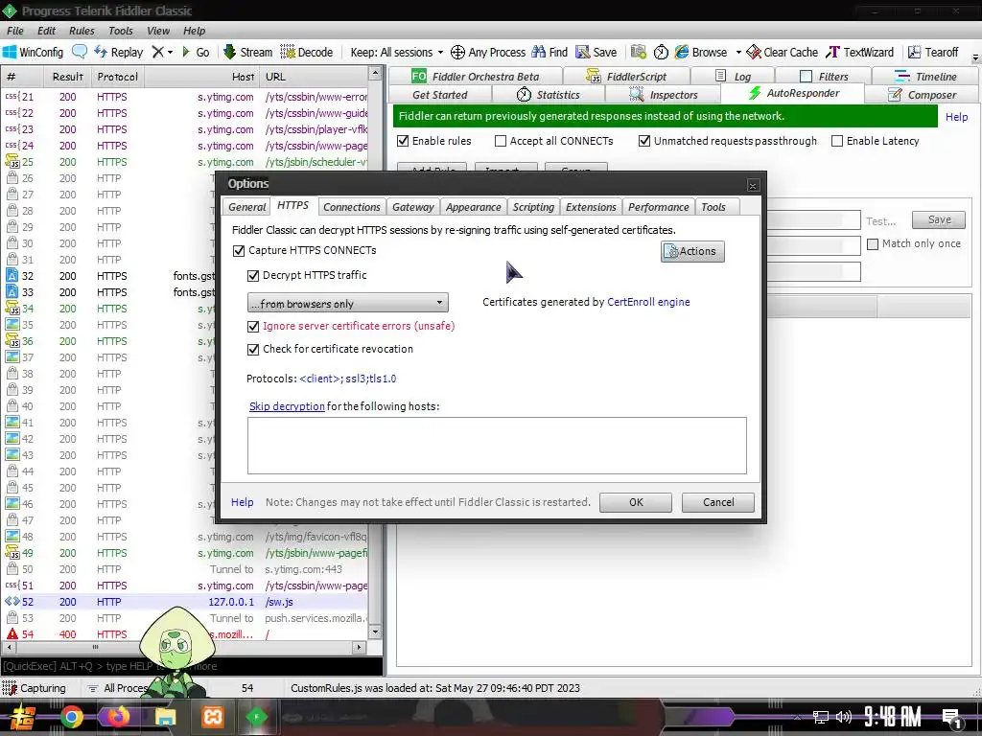Viewport: 982px width, 736px height.
Task: Expand the Remove X dropdown arrow
Action: (170, 52)
